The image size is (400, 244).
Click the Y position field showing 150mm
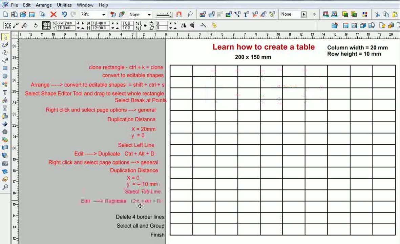(x=66, y=27)
